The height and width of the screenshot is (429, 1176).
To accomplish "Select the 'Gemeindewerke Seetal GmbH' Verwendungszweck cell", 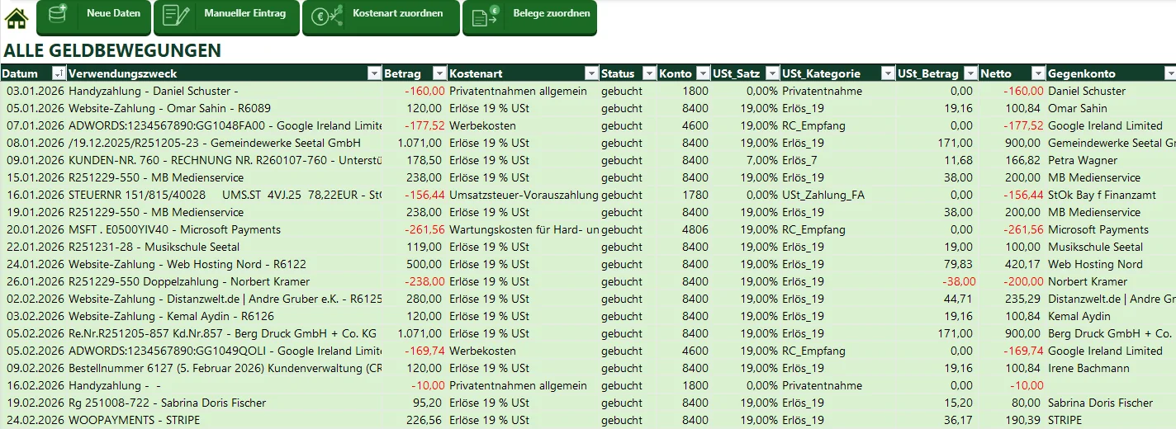I will click(x=225, y=143).
